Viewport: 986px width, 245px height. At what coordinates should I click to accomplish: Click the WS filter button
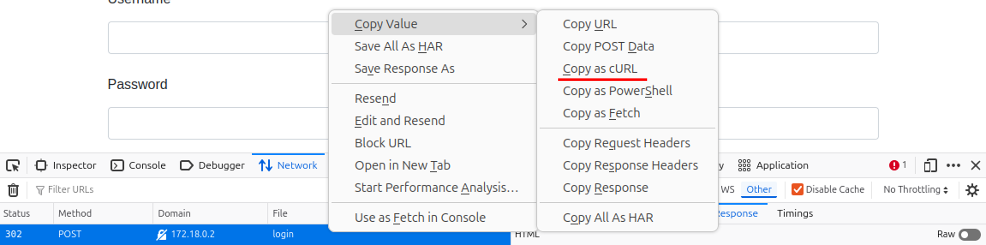(x=727, y=190)
